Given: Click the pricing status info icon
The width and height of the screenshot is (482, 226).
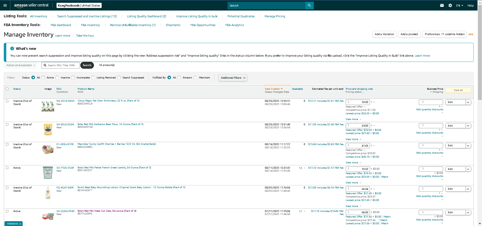Looking at the screenshot, I should point(364,92).
